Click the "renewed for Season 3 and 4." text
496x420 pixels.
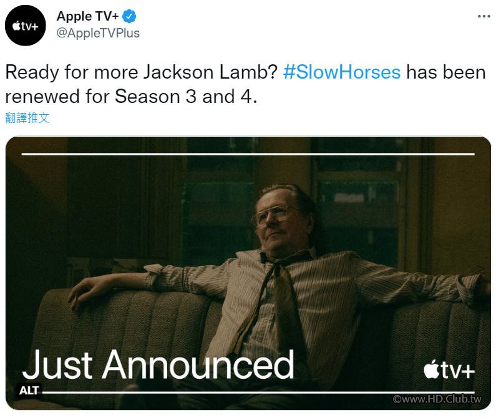131,97
